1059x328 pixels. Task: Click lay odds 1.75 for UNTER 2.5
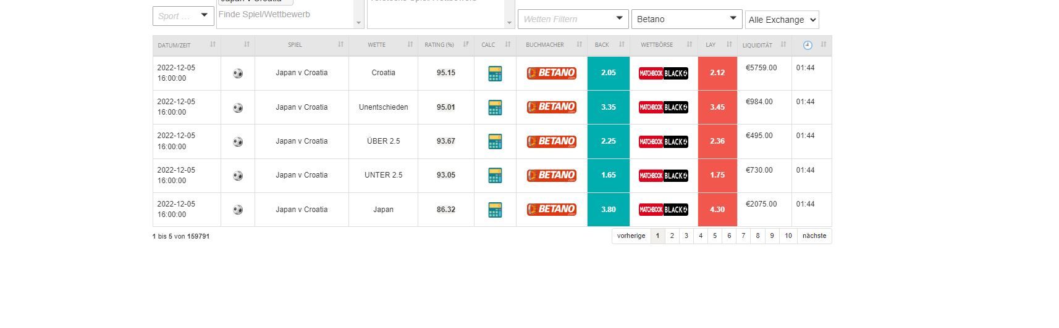[717, 176]
